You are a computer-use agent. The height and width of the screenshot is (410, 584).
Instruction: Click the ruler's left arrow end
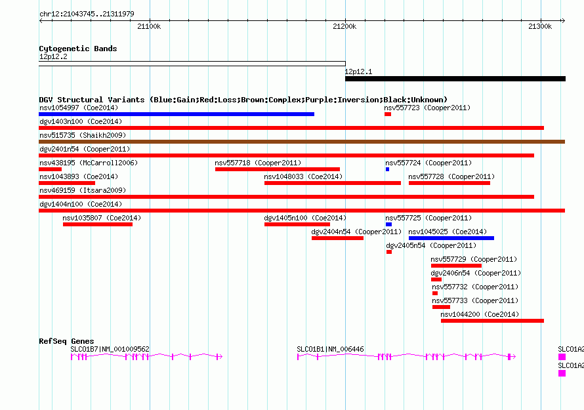[41, 20]
